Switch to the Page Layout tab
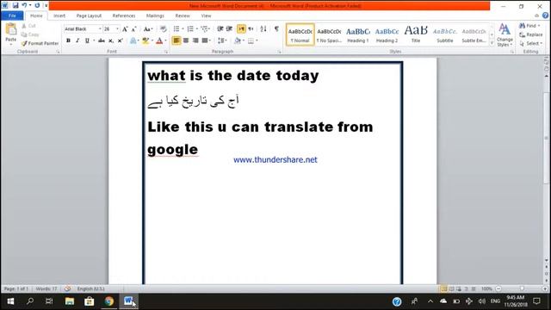Screen dimensions: 551x310 (89, 15)
